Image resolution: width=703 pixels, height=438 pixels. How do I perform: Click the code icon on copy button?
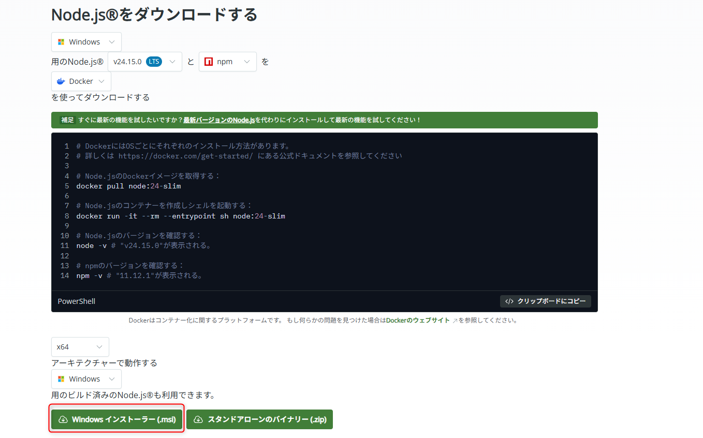click(x=509, y=301)
